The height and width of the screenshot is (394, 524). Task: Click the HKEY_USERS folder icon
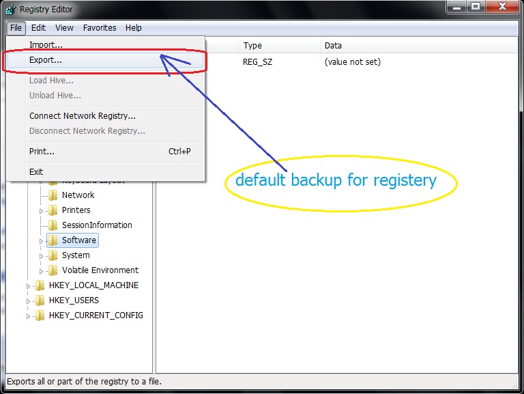[x=40, y=300]
